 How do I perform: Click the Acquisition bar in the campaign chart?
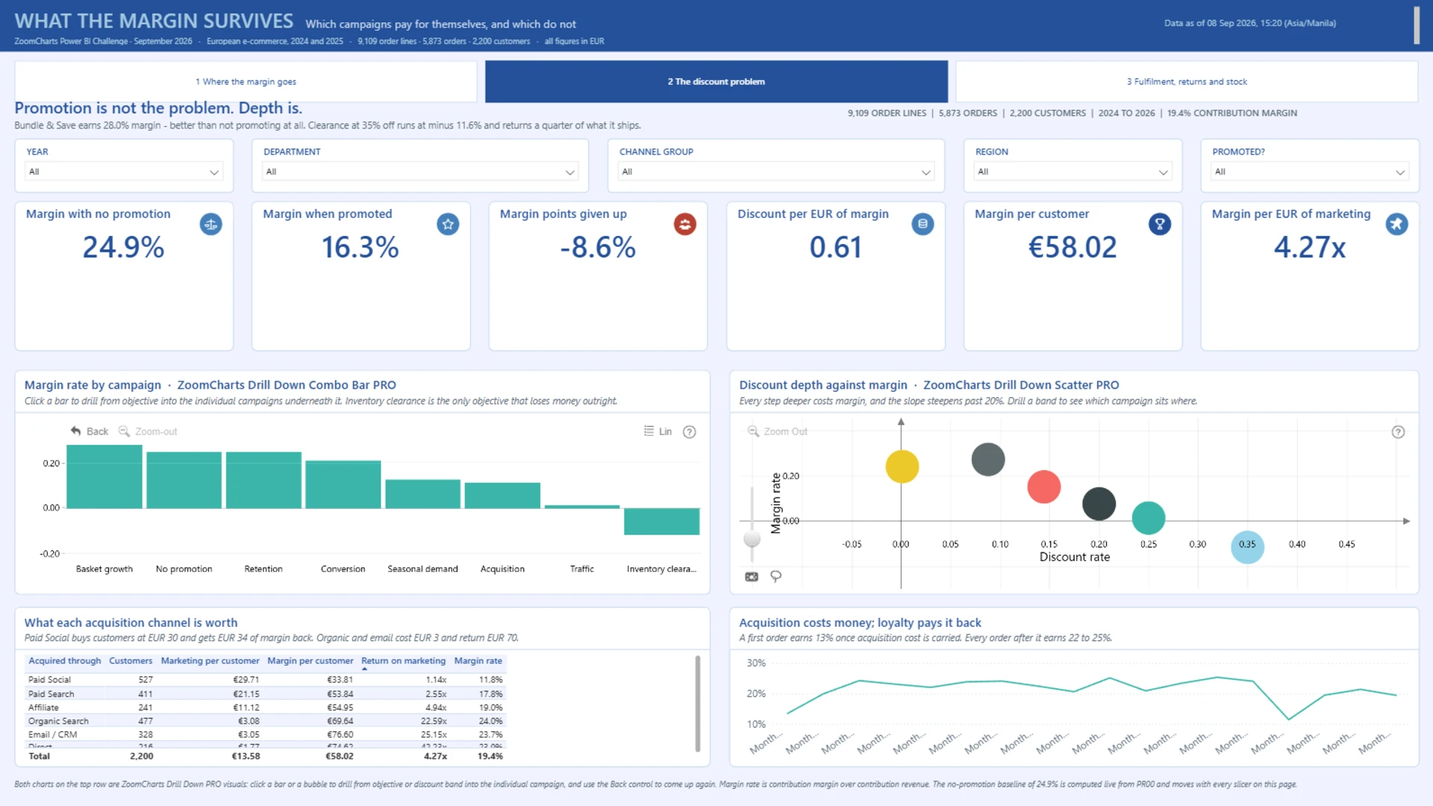click(502, 496)
